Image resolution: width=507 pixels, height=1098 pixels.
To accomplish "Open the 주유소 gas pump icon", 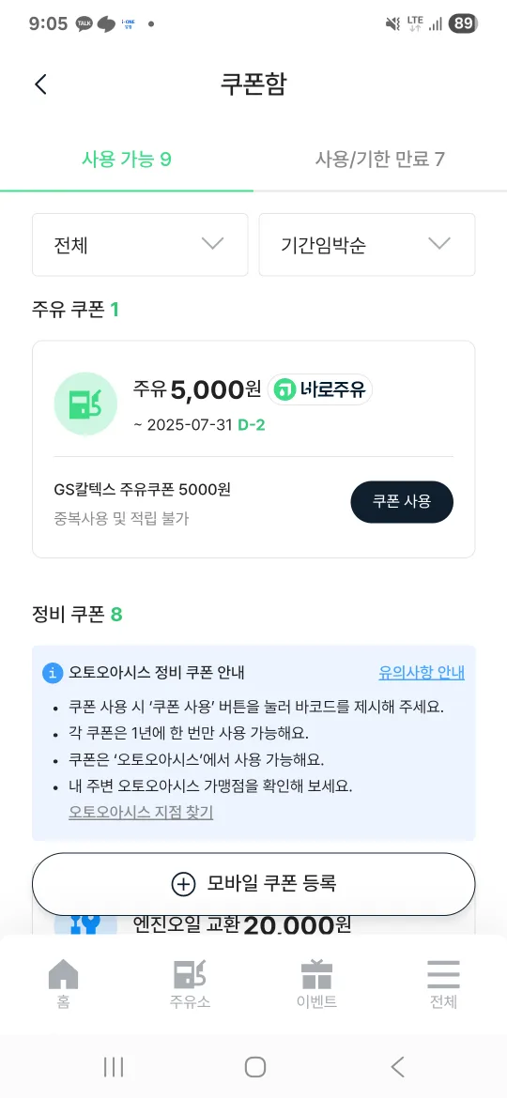I will click(190, 974).
